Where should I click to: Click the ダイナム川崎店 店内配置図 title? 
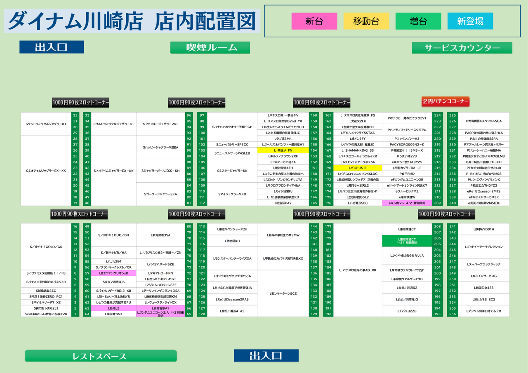coord(132,21)
